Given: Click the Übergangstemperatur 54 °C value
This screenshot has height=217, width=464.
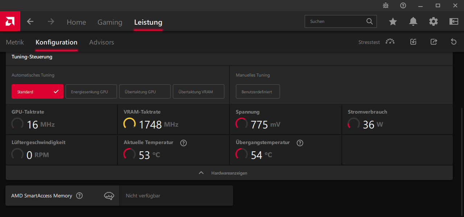Looking at the screenshot, I should point(261,155).
